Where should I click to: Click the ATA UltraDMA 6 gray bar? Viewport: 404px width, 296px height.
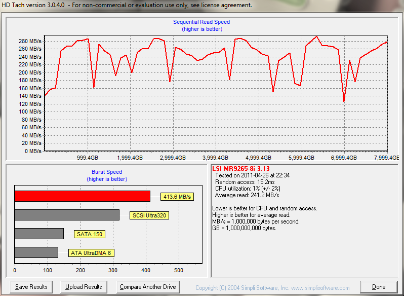pos(36,252)
